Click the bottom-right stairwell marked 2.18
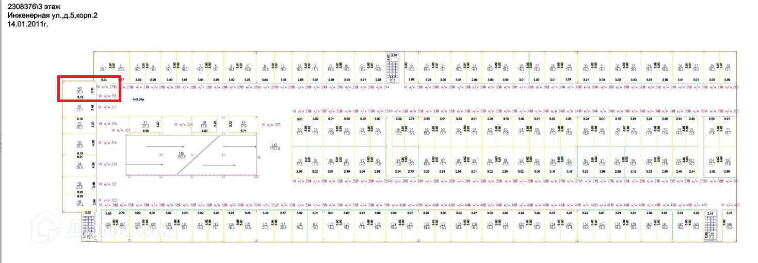758x263 pixels. (x=711, y=226)
